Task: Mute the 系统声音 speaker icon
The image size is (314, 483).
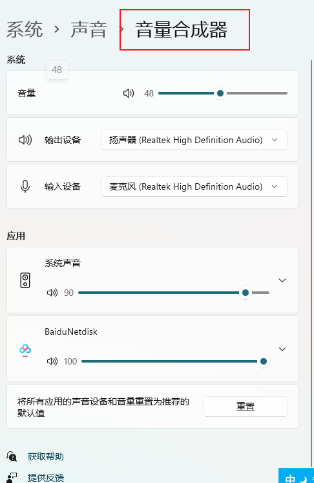Action: click(52, 293)
